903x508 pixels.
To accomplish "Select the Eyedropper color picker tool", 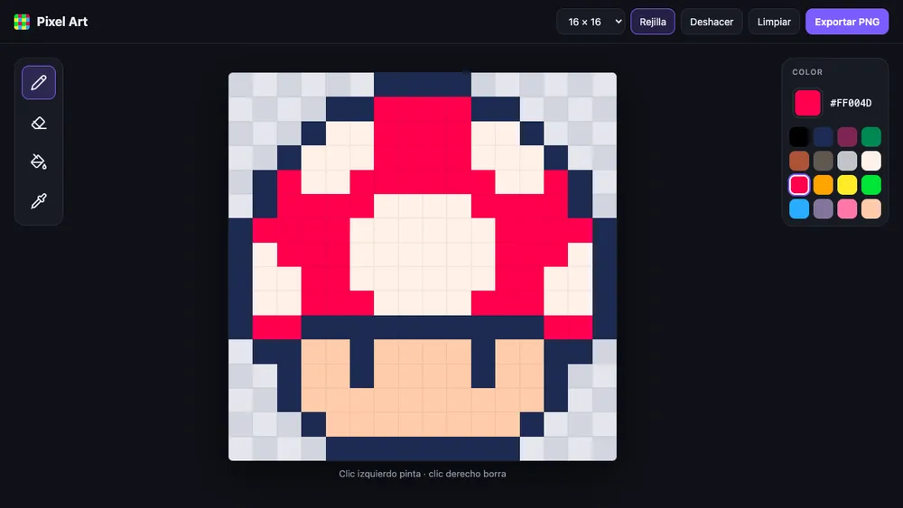I will tap(39, 201).
